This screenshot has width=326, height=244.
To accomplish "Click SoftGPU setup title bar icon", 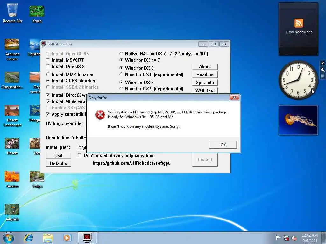I will click(x=44, y=44).
